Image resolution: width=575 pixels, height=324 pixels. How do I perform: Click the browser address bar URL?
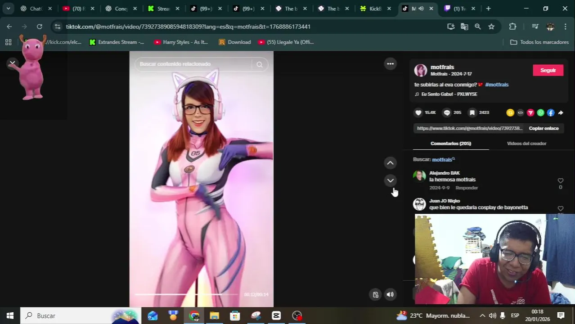pos(188,27)
